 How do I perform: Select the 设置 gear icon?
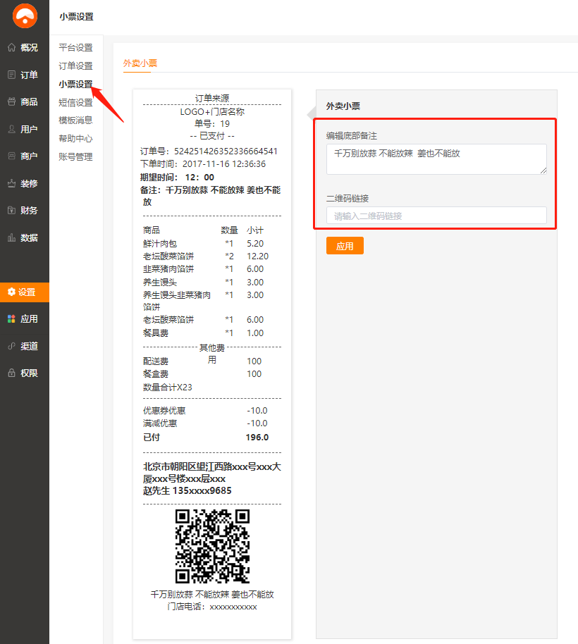tap(11, 292)
